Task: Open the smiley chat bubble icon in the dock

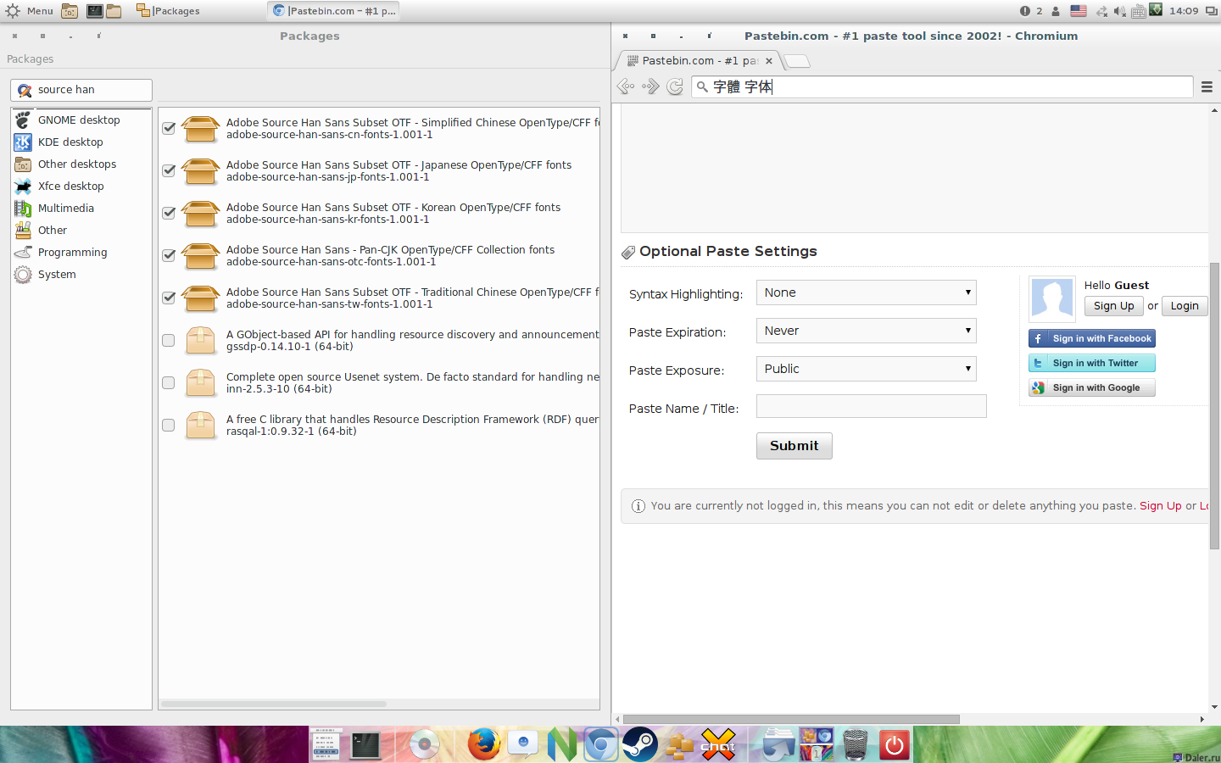Action: point(523,744)
